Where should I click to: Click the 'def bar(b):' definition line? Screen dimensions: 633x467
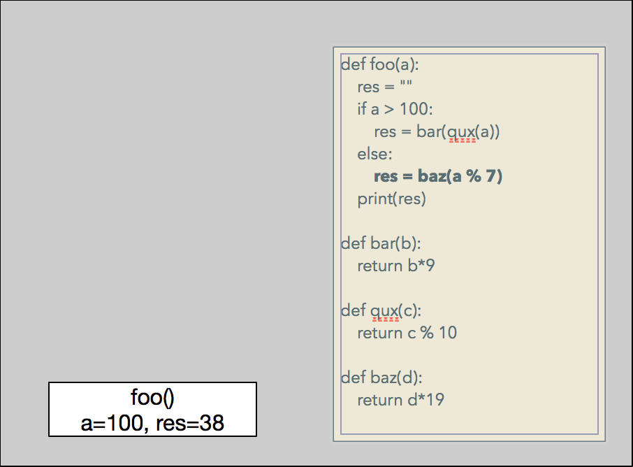pyautogui.click(x=381, y=244)
